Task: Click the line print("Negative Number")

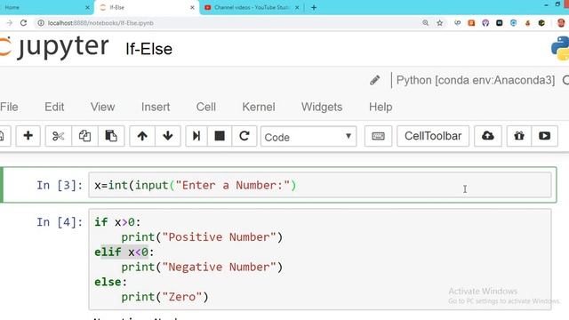Action: (x=202, y=267)
